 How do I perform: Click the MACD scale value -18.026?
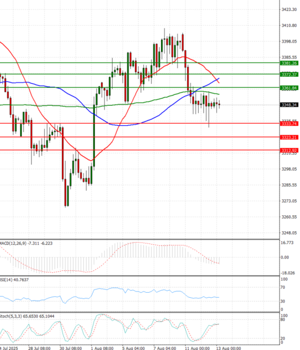[x=287, y=273]
